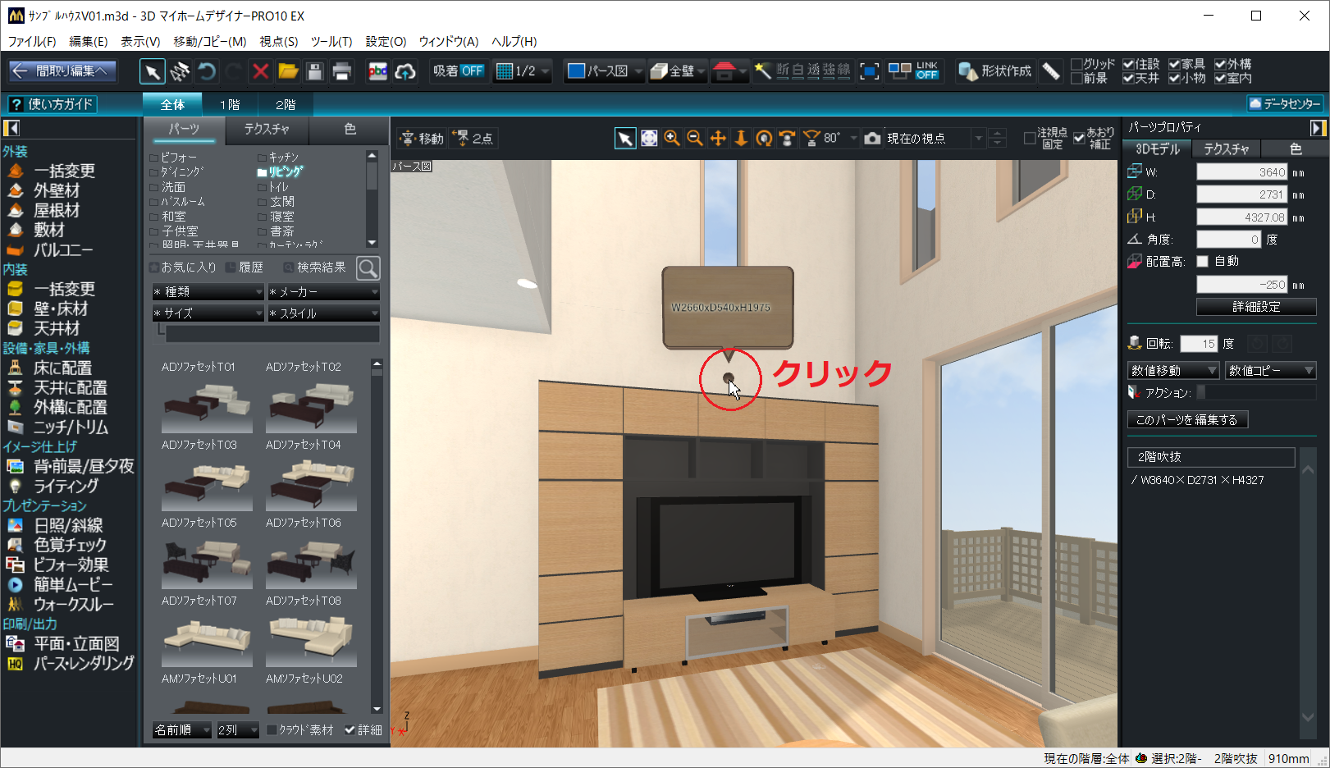Uncheck the あおり補正 checkbox
Screen dimensions: 1330x768
pos(1079,138)
